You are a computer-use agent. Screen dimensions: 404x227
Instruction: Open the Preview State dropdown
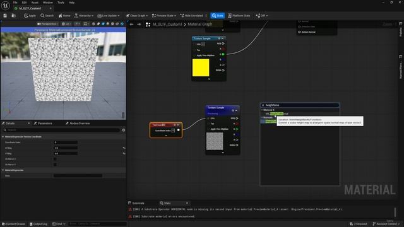[x=164, y=16]
